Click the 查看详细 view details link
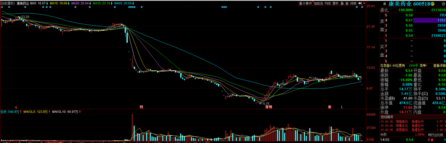This screenshot has width=446, height=143. [439, 65]
